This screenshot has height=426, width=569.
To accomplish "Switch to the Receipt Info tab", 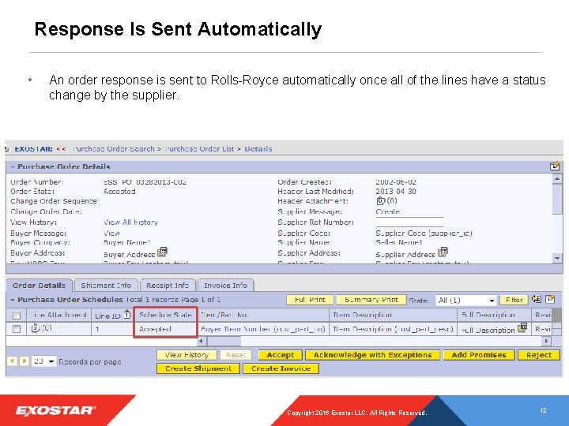I will [168, 286].
